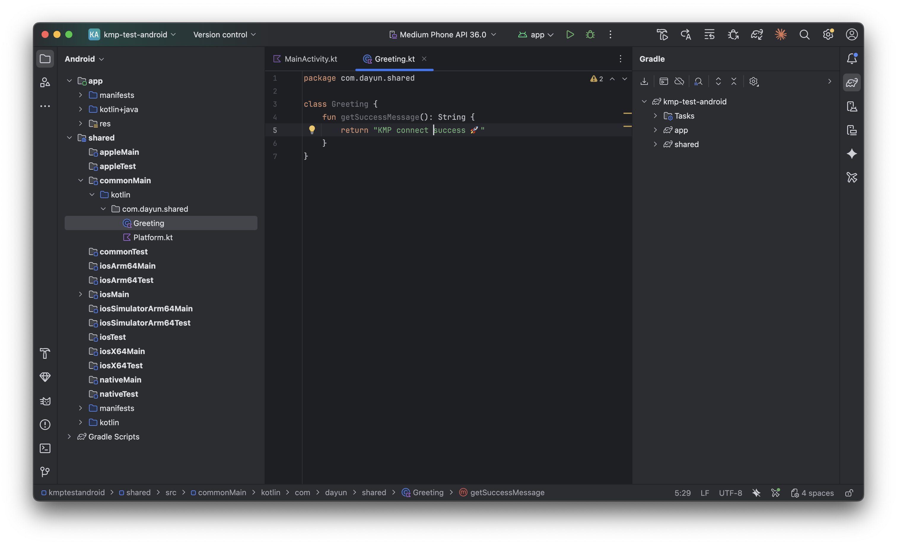Toggle read-only lock in status bar
This screenshot has width=897, height=545.
(849, 493)
